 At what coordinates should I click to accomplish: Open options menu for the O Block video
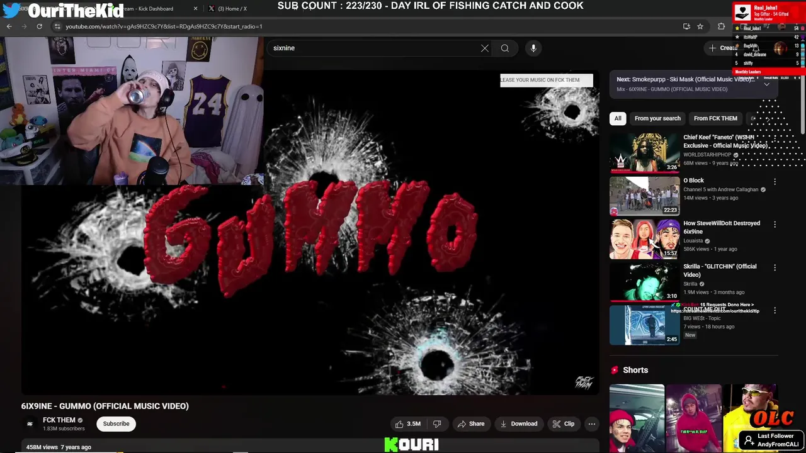click(775, 181)
